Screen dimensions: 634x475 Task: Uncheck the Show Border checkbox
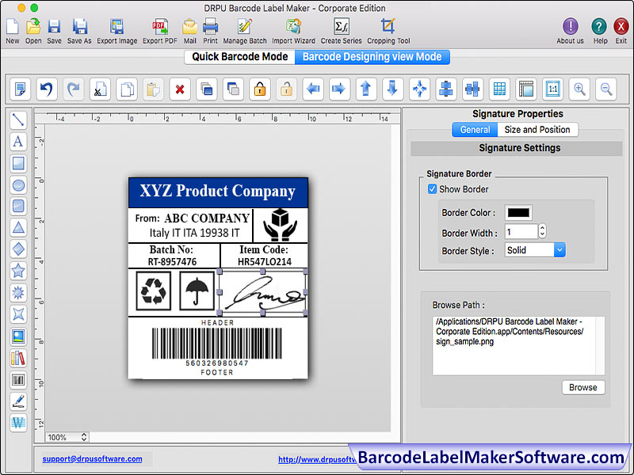point(432,189)
